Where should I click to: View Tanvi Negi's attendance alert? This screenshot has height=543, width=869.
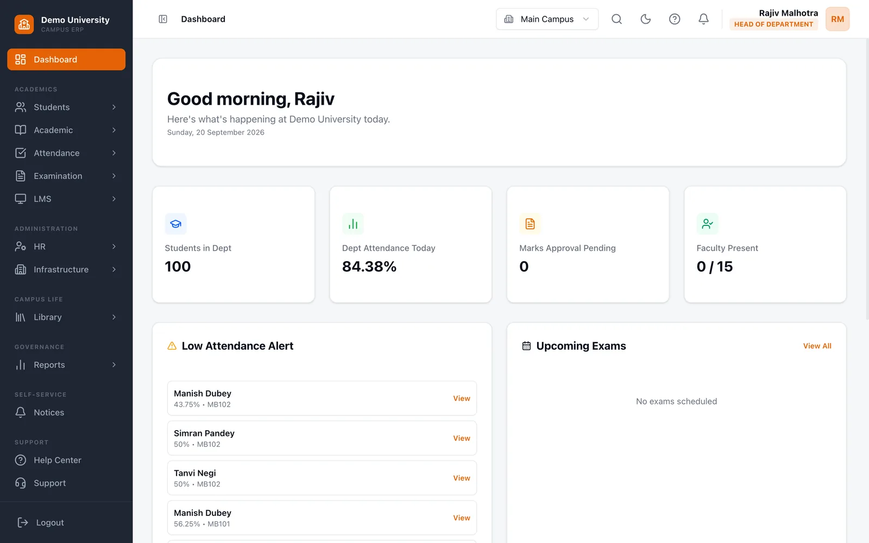point(462,478)
